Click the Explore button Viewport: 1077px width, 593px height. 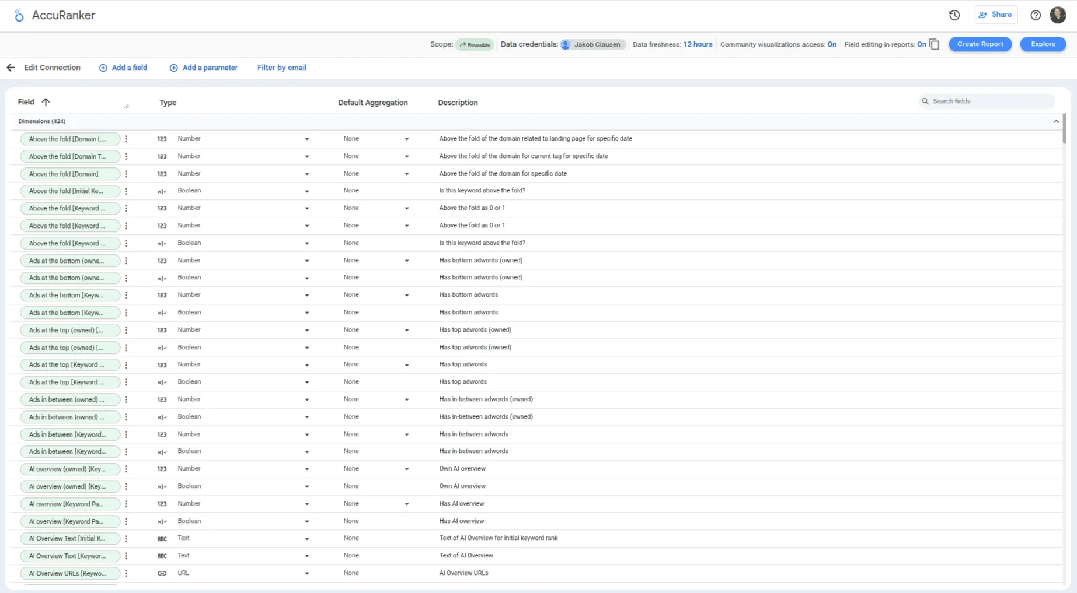pyautogui.click(x=1043, y=44)
